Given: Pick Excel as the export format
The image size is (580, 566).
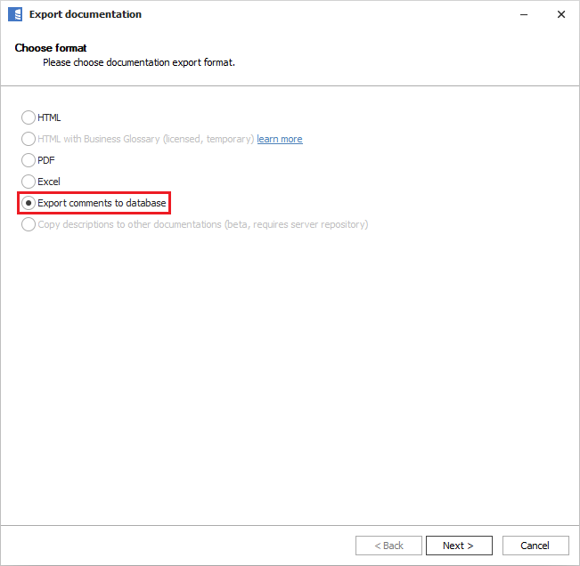Looking at the screenshot, I should [29, 182].
